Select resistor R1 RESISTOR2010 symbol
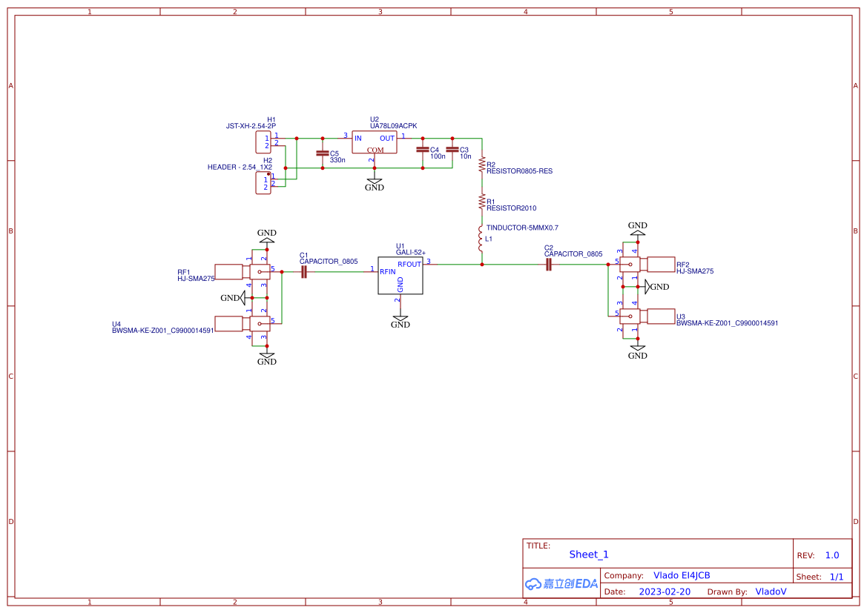Viewport: 867px width, 613px height. tap(482, 202)
